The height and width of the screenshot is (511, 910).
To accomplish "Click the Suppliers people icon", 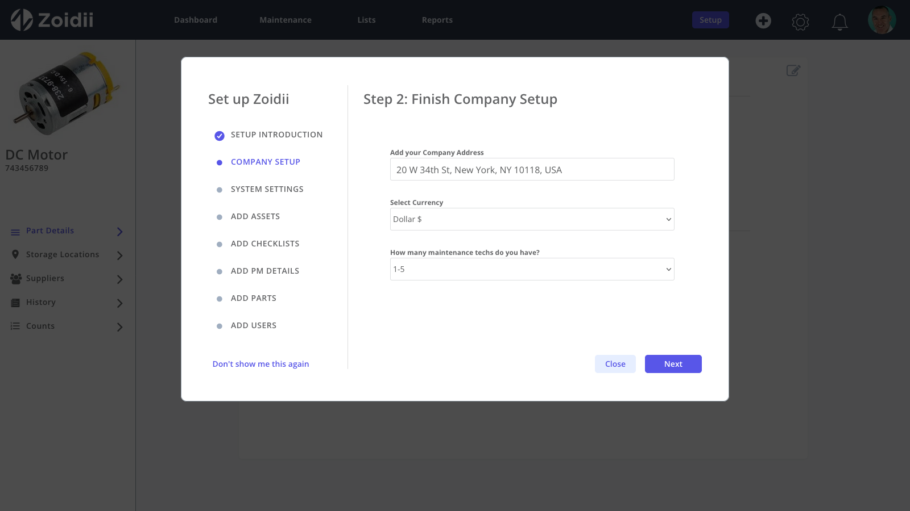I will [x=16, y=279].
